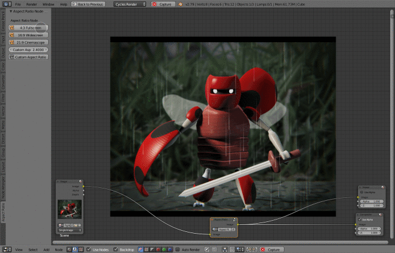Open the snap element type selector
The height and width of the screenshot is (253, 395).
pyautogui.click(x=240, y=249)
